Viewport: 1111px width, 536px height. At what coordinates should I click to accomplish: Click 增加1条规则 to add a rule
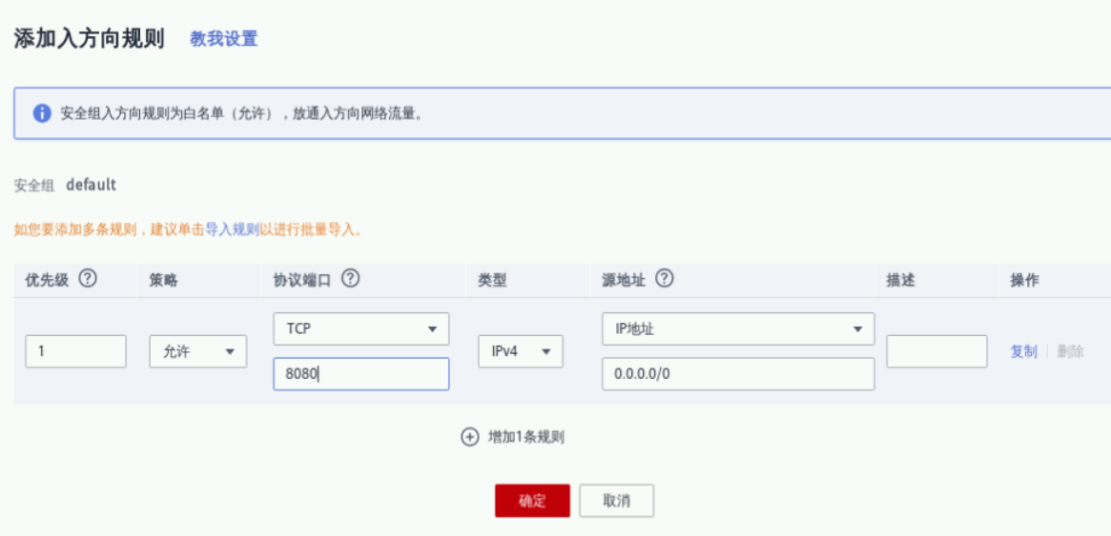[525, 437]
